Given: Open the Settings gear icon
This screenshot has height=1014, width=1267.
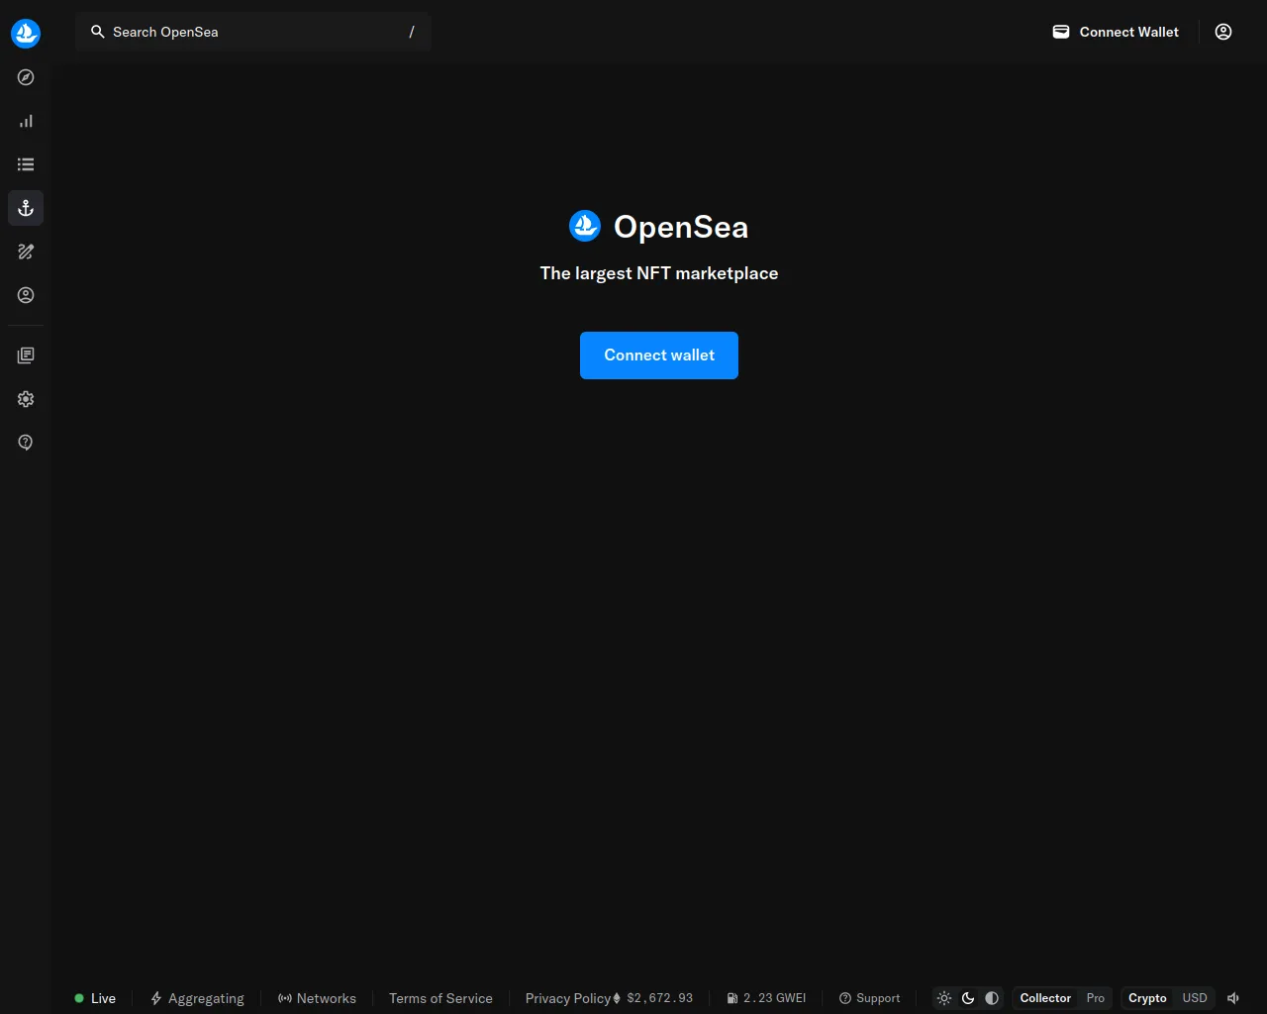Looking at the screenshot, I should tap(26, 399).
